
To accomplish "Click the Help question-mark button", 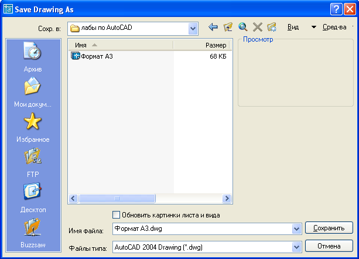I will [336, 9].
